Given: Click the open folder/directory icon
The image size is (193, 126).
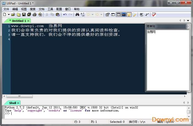Looking at the screenshot, I should click(x=18, y=15).
